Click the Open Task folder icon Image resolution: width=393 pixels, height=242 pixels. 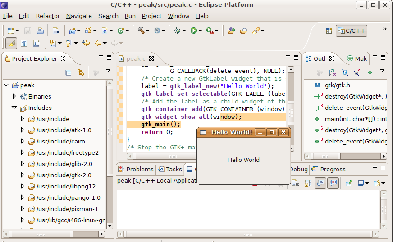(x=243, y=31)
